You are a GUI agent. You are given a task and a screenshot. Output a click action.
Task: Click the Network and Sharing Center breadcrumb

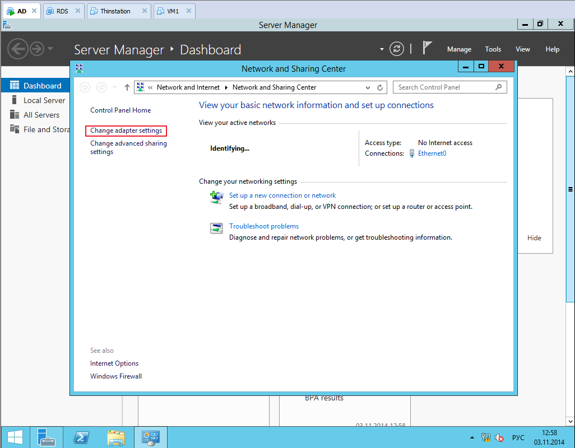[274, 87]
